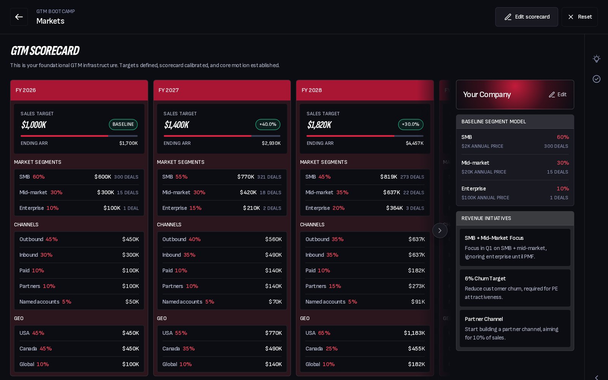The height and width of the screenshot is (380, 608).
Task: Click the +30.0% growth badge
Action: point(410,124)
